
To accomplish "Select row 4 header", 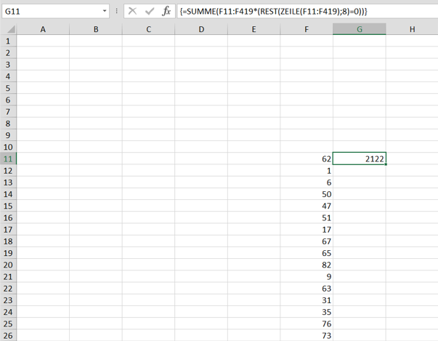I will tap(8, 76).
